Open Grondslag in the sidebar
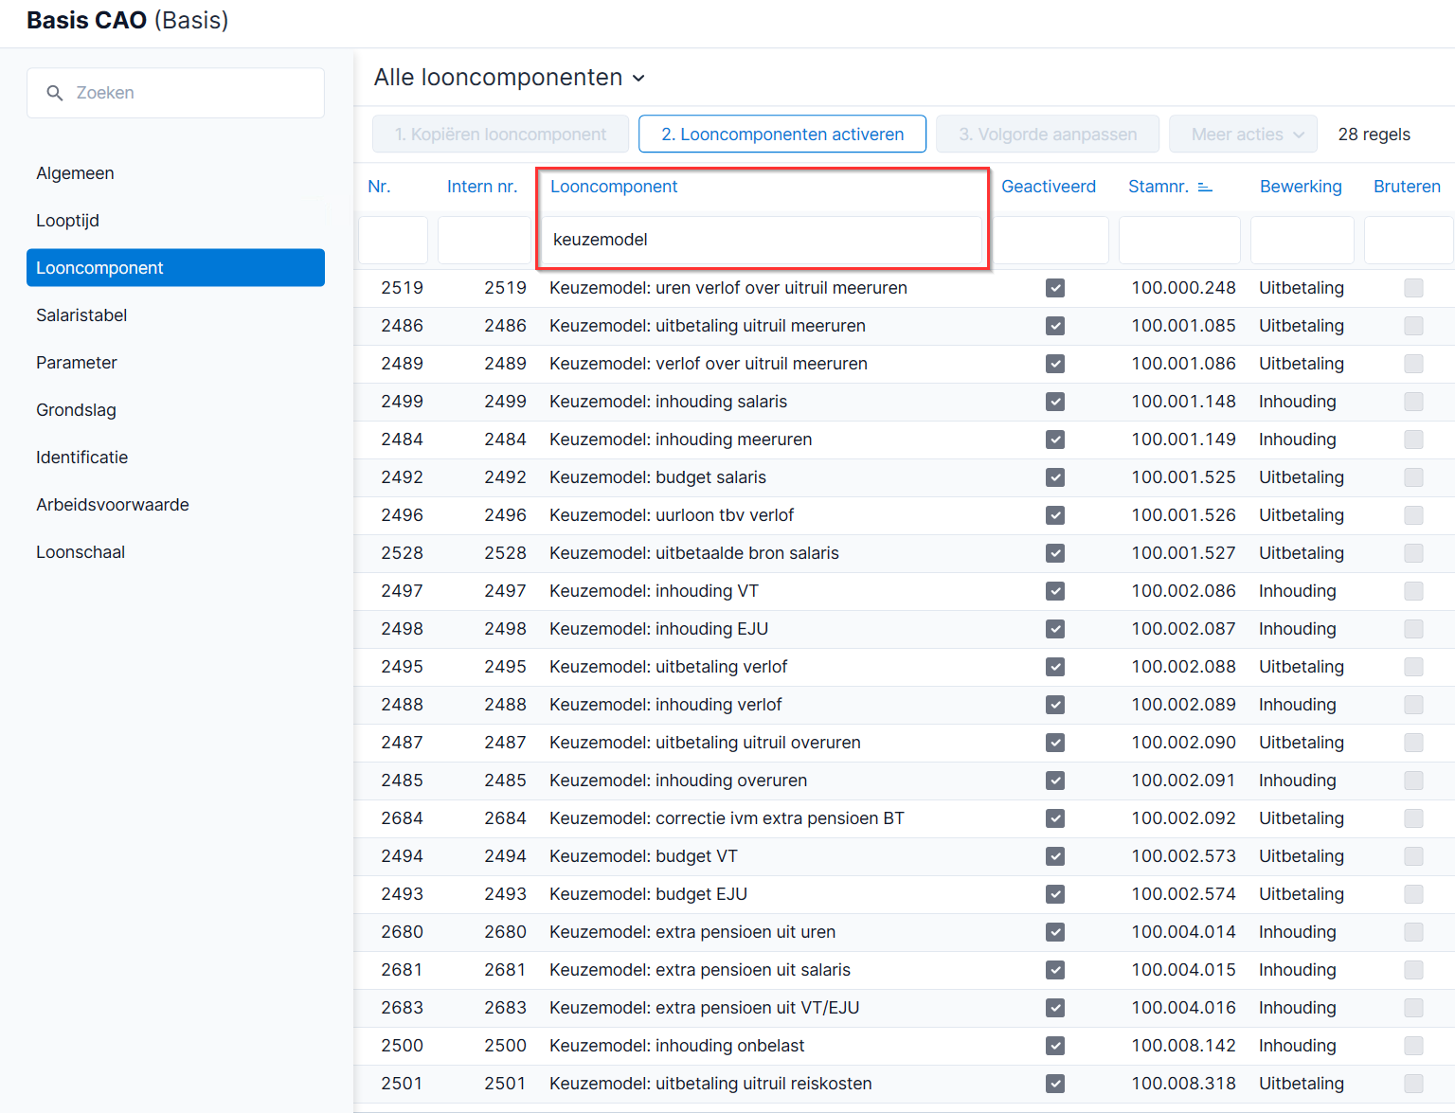Image resolution: width=1455 pixels, height=1113 pixels. click(175, 410)
